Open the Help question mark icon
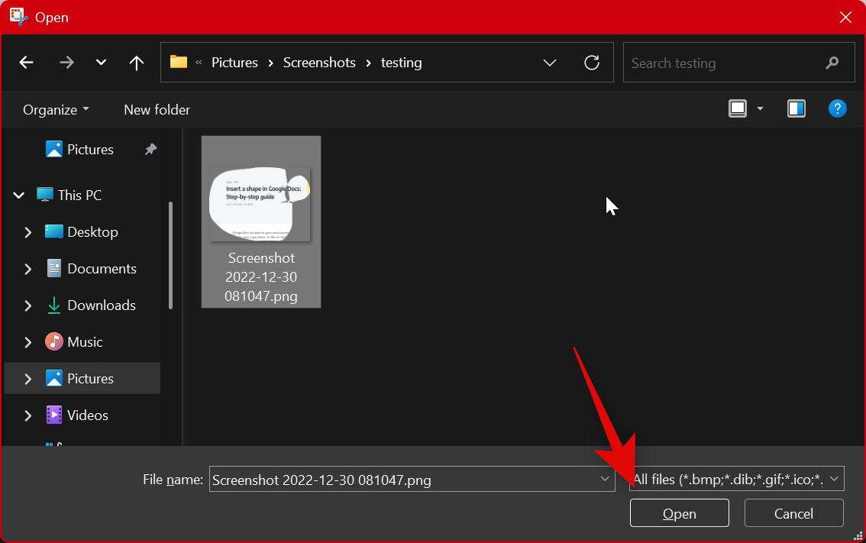The height and width of the screenshot is (543, 866). (838, 108)
